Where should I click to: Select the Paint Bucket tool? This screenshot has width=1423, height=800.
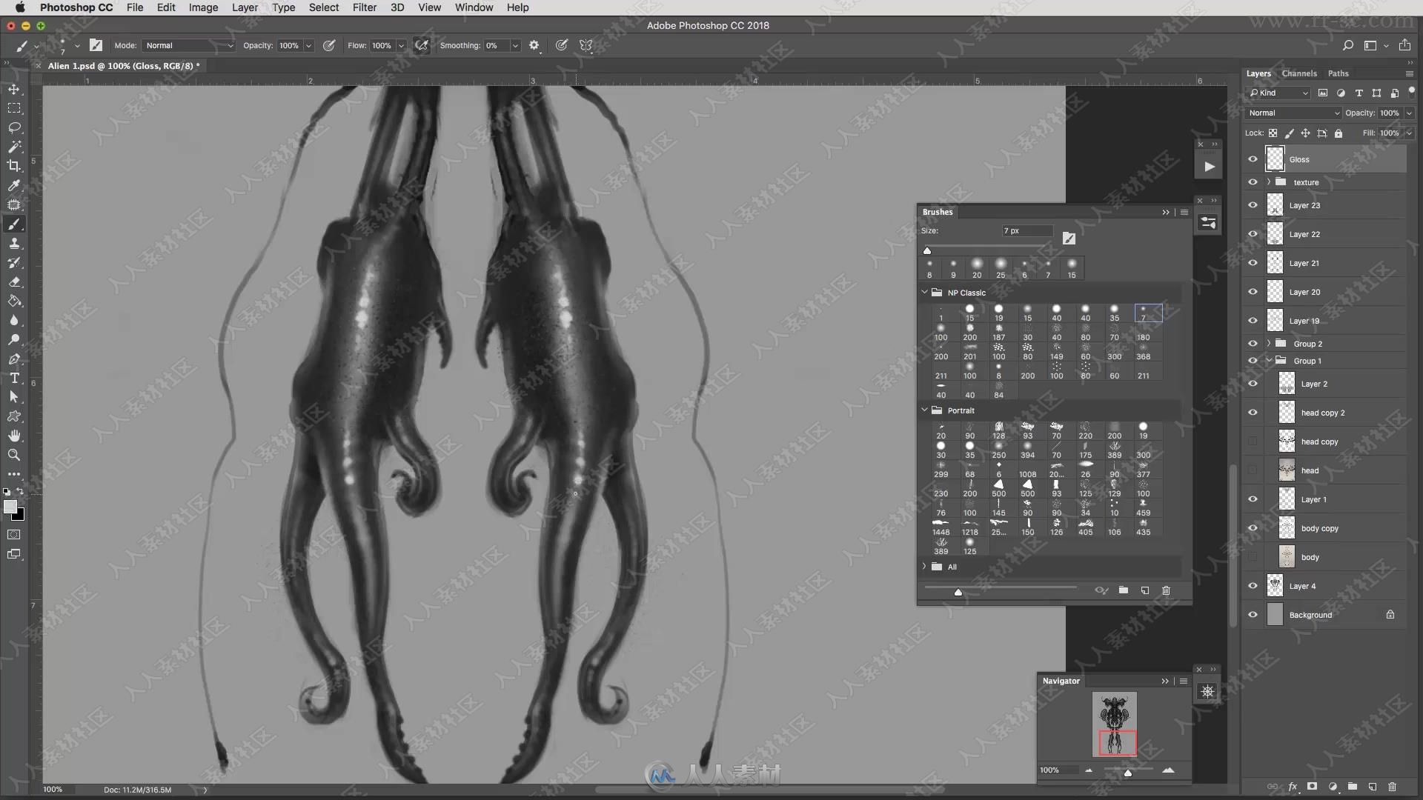pyautogui.click(x=14, y=301)
